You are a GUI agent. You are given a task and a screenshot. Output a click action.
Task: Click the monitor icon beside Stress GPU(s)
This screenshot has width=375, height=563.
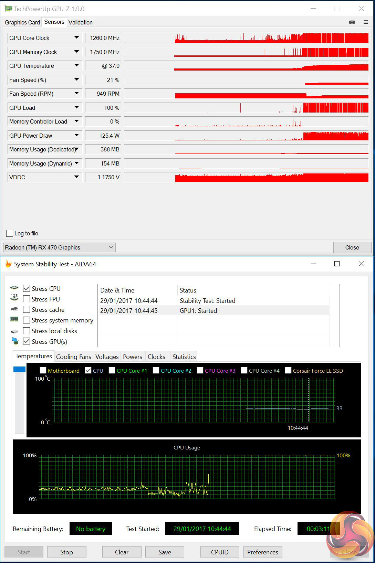[x=15, y=341]
